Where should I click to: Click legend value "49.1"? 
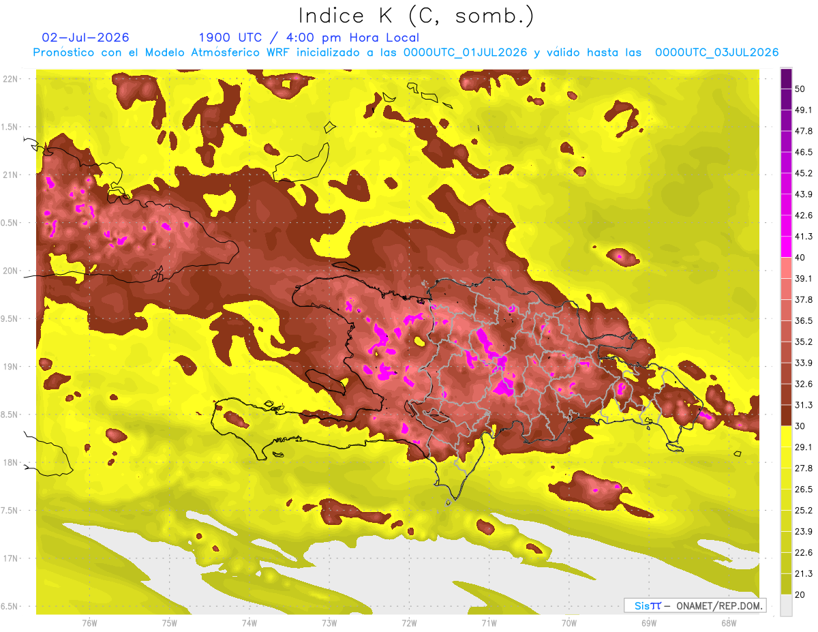click(804, 110)
